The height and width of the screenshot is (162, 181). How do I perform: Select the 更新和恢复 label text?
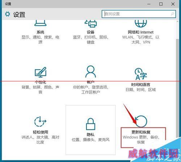pyautogui.click(x=141, y=132)
